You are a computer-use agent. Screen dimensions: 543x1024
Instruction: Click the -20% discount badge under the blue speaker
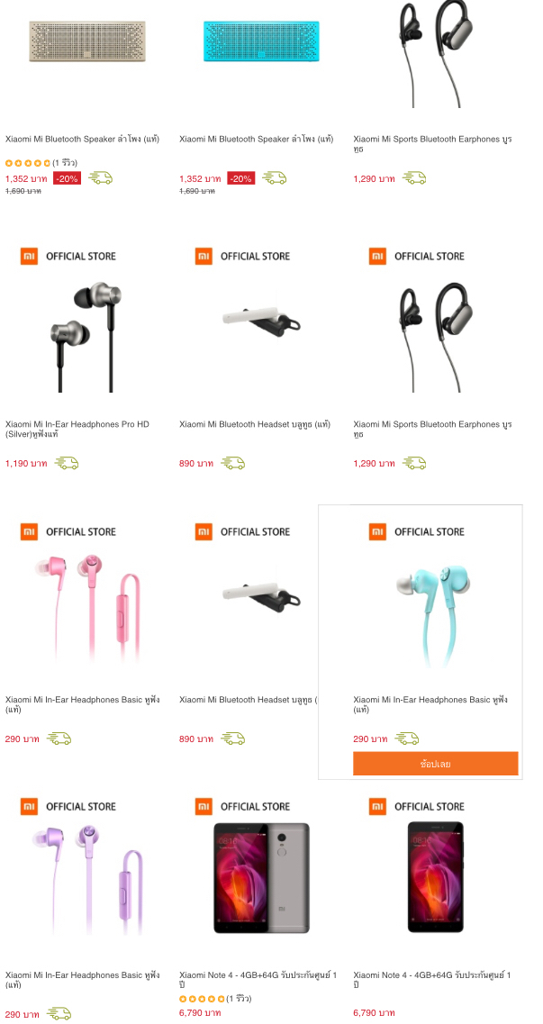(240, 178)
